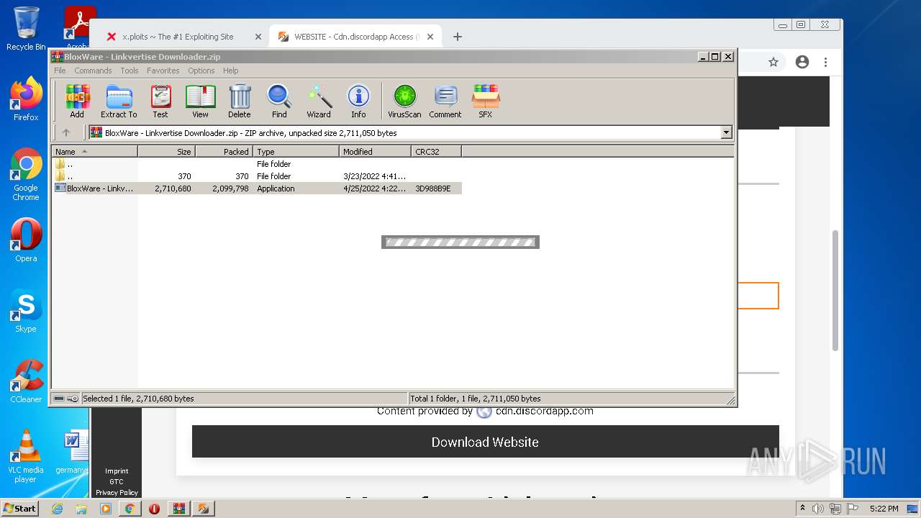Add an archive Comment
The height and width of the screenshot is (518, 921).
tap(445, 101)
